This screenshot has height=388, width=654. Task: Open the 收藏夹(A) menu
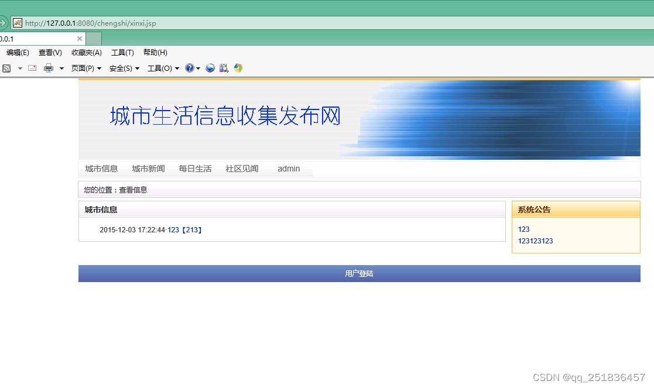pos(86,52)
